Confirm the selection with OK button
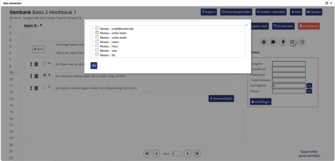The height and width of the screenshot is (161, 335). [x=94, y=66]
